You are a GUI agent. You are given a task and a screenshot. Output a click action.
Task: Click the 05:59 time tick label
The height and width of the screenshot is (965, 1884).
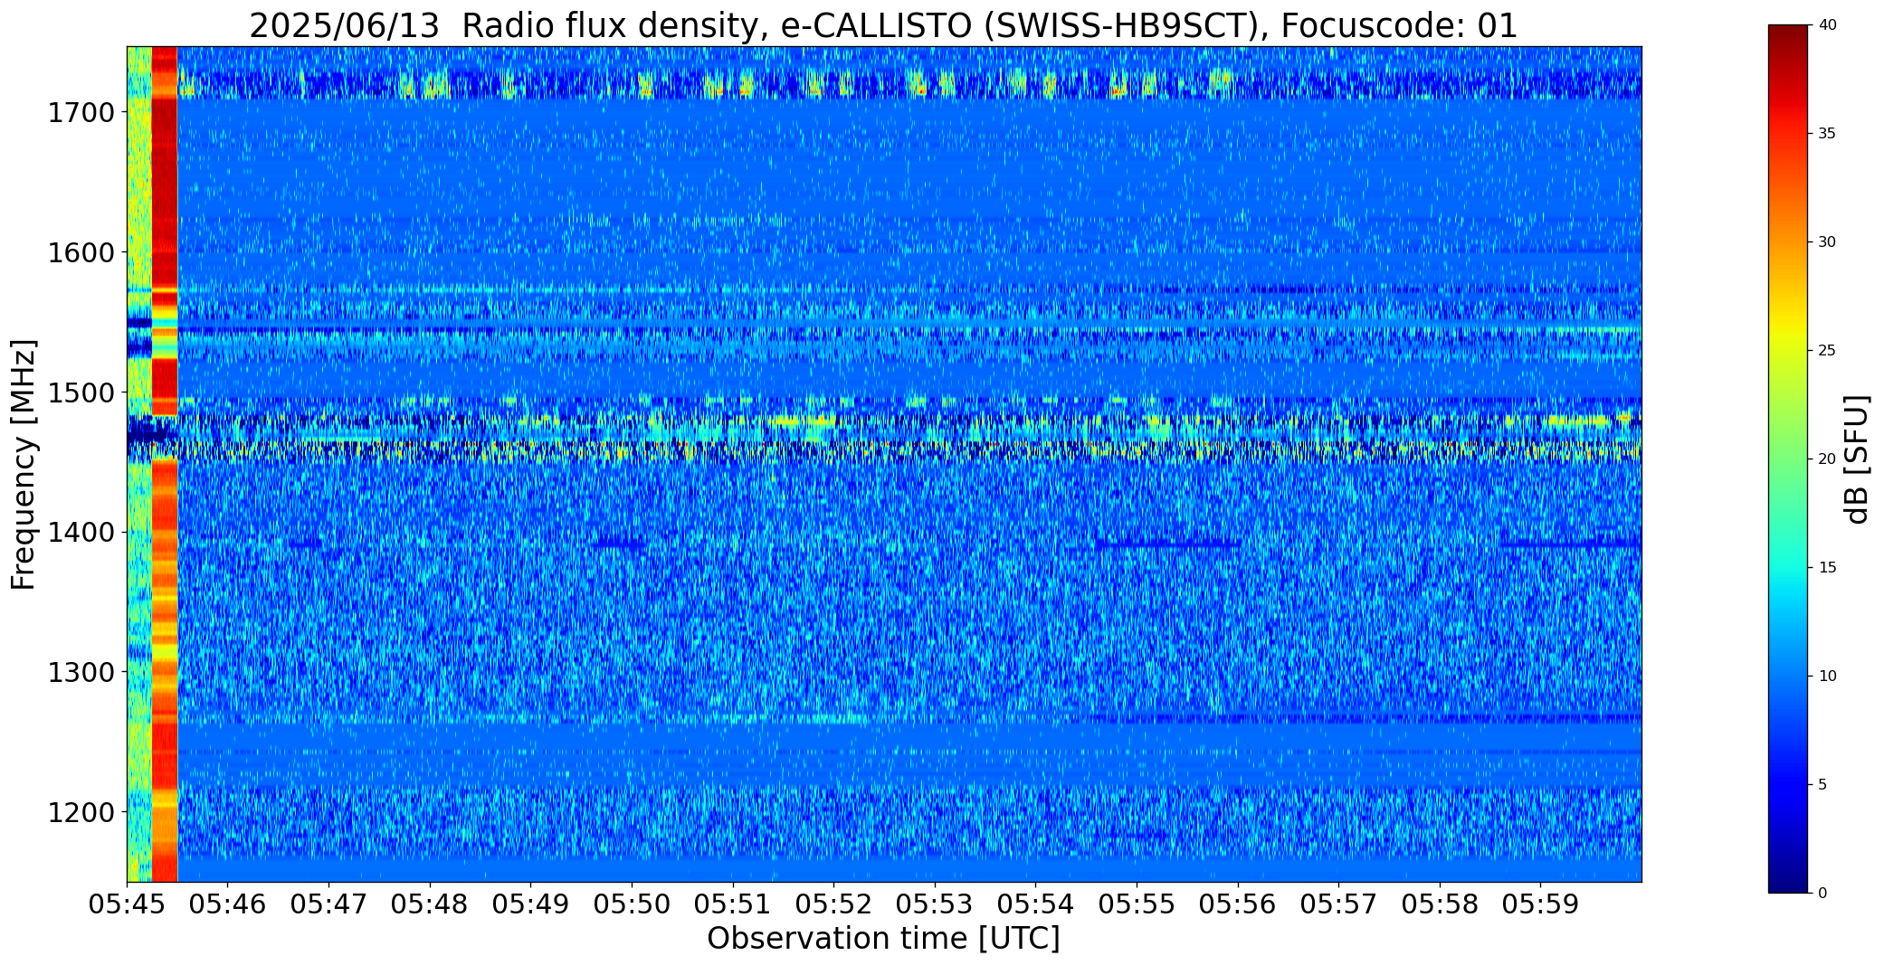coord(1540,904)
